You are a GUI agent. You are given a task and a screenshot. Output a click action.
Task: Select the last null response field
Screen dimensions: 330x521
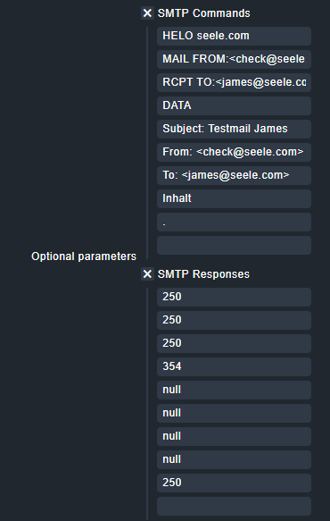(234, 459)
